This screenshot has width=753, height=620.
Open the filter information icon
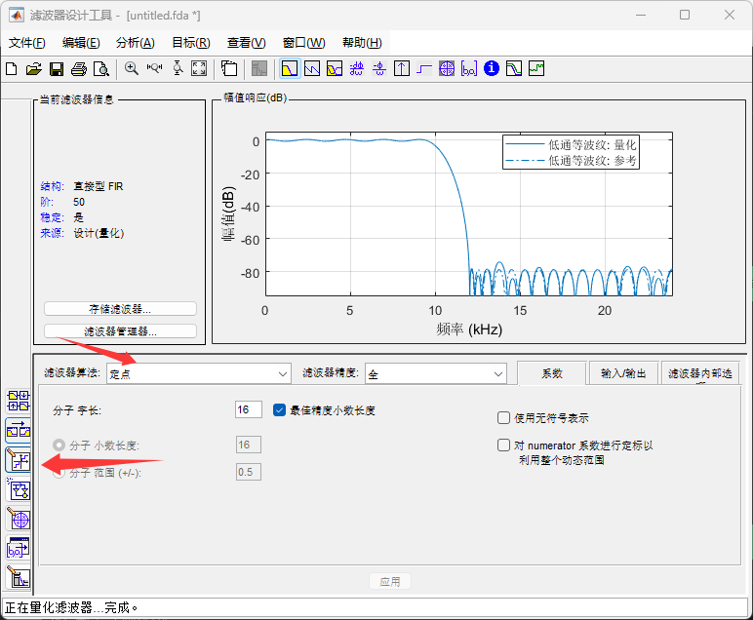[x=492, y=68]
